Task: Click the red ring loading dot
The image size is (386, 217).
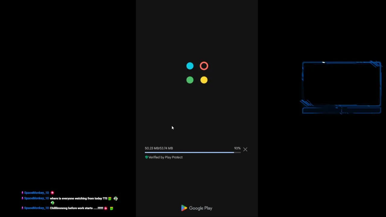Action: 204,66
